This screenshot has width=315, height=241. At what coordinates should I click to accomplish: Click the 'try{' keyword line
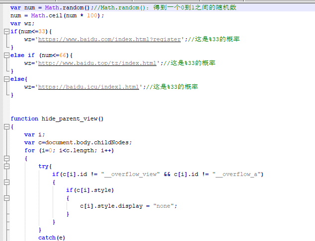[45, 167]
